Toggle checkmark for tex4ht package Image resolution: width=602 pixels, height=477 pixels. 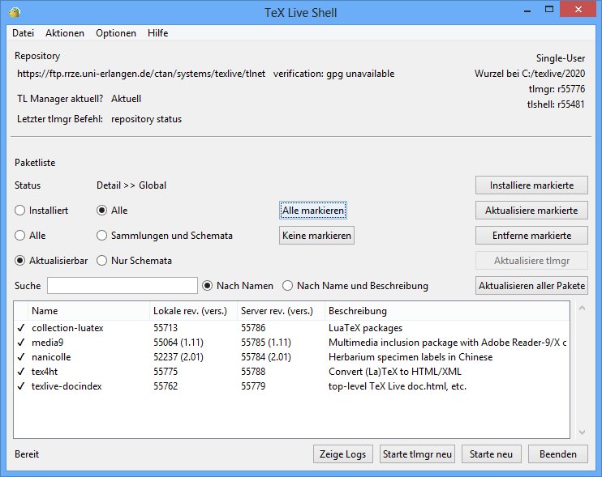click(21, 372)
